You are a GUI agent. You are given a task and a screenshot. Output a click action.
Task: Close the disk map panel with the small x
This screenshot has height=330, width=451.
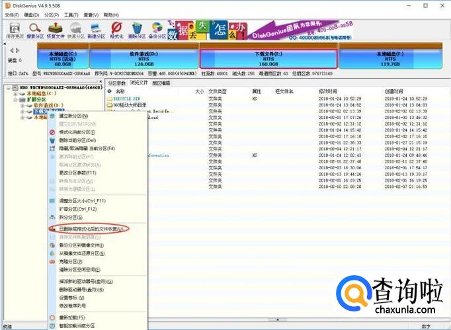[5, 44]
